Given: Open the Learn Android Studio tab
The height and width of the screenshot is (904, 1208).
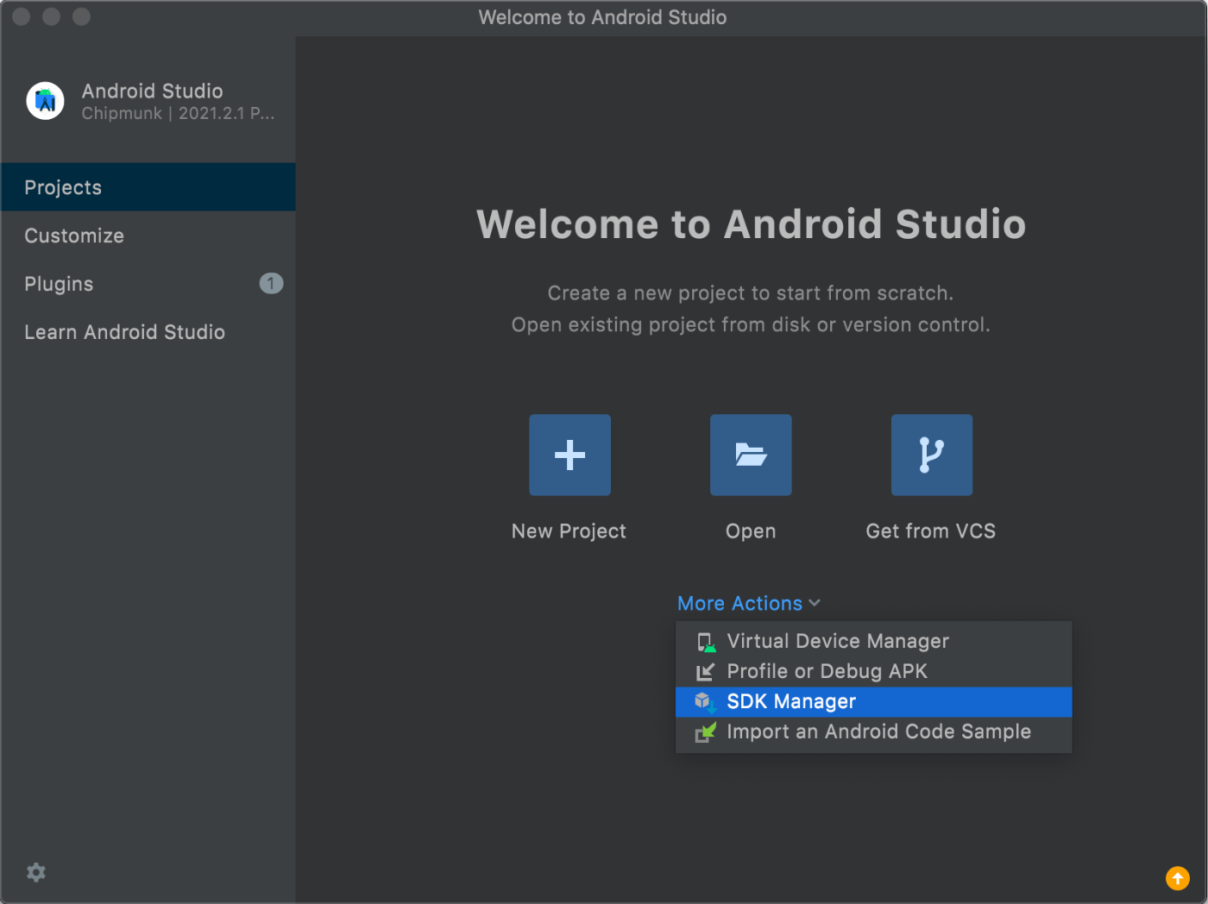Looking at the screenshot, I should click(x=148, y=332).
